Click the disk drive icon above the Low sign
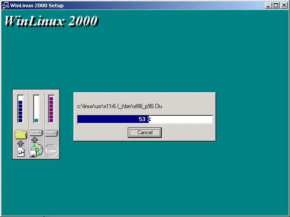 click(x=52, y=133)
